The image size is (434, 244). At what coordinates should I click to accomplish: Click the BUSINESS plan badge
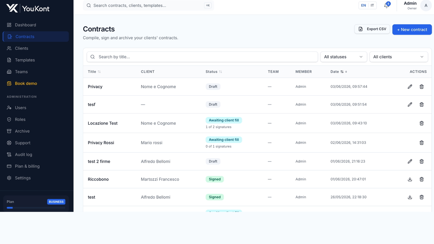click(56, 202)
